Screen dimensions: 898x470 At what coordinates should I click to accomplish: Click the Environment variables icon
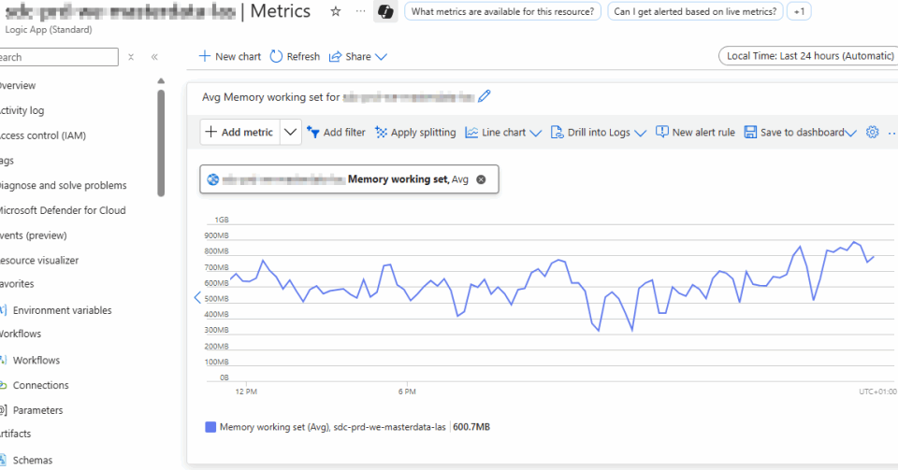click(3, 310)
